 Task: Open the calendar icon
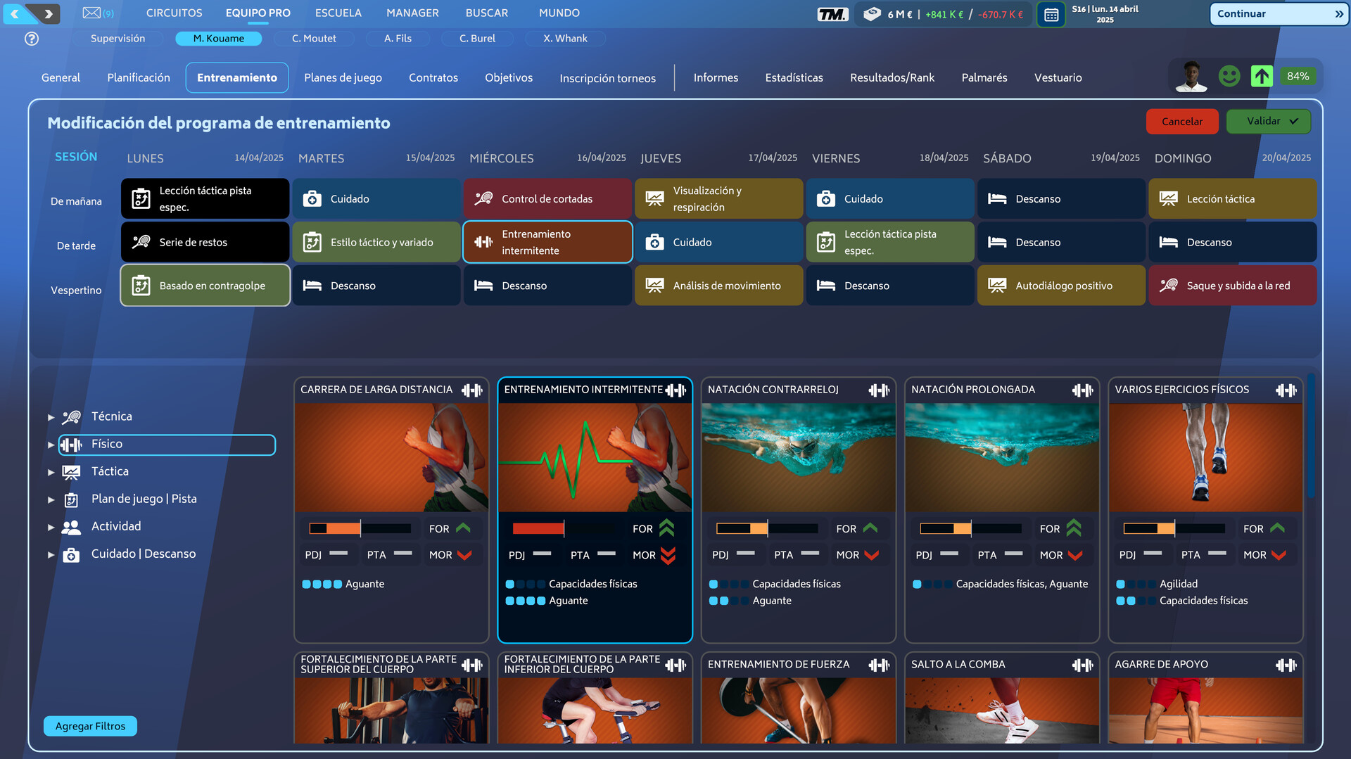click(x=1051, y=14)
